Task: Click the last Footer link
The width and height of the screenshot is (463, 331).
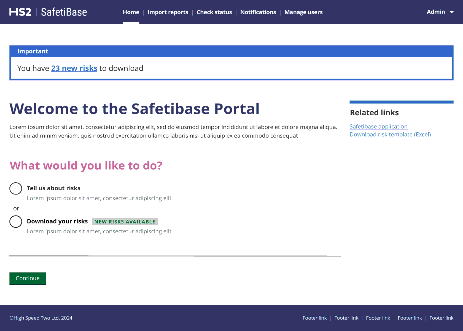Action: 441,318
